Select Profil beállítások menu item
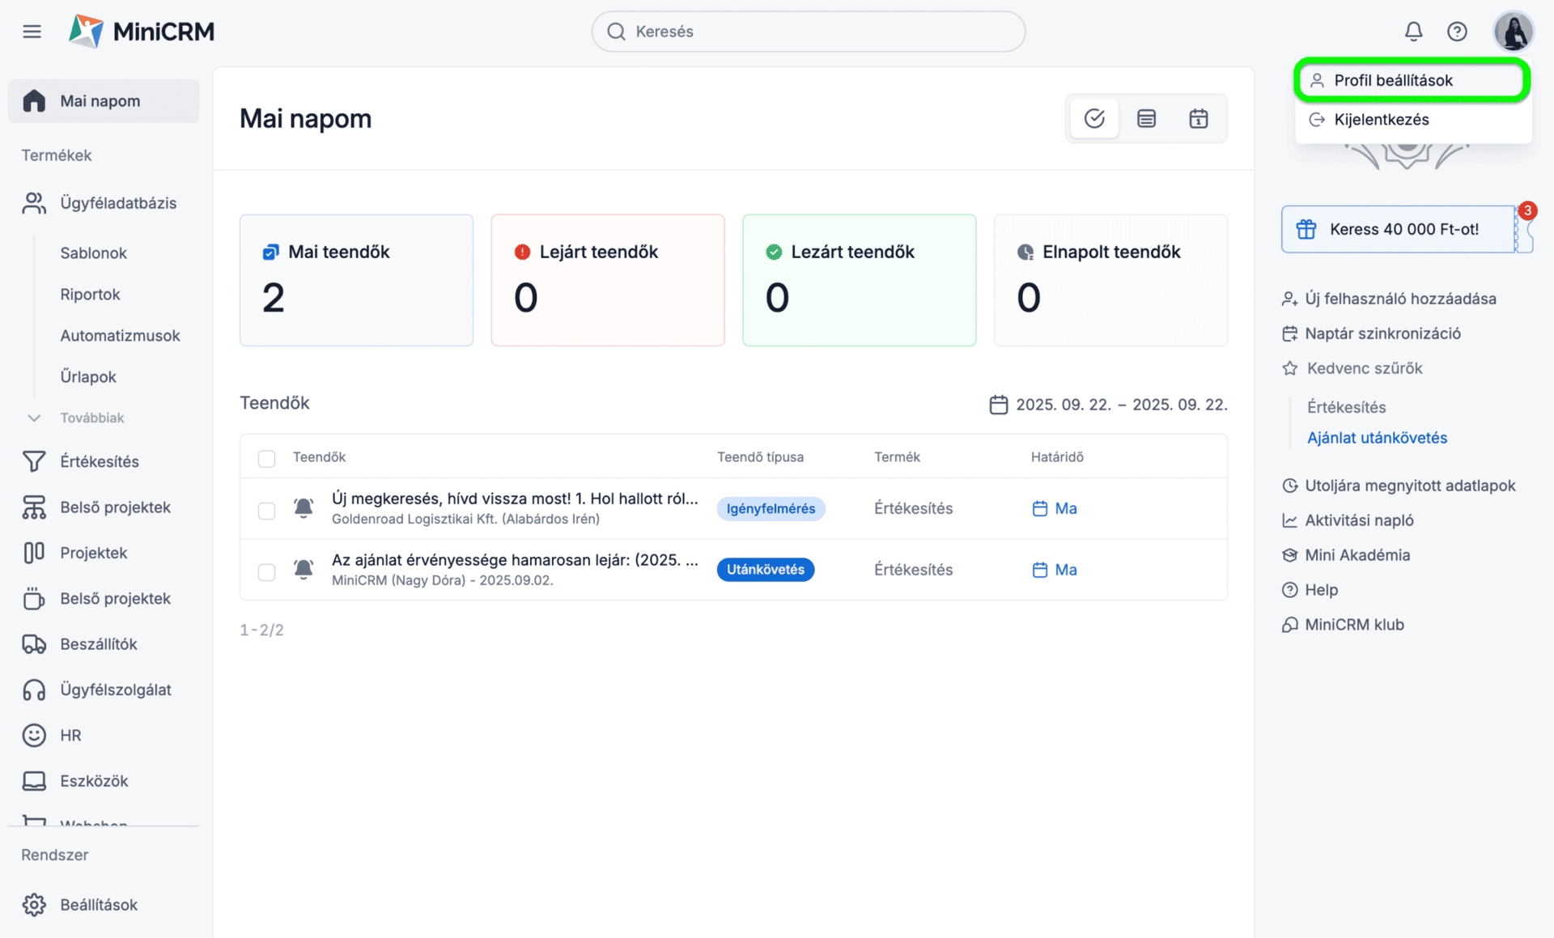1554x938 pixels. 1392,80
